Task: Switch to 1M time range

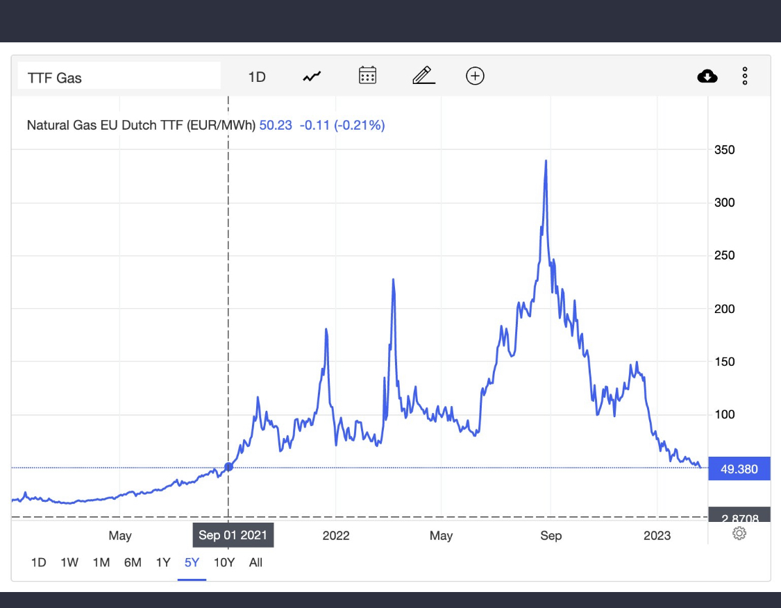Action: [x=101, y=562]
